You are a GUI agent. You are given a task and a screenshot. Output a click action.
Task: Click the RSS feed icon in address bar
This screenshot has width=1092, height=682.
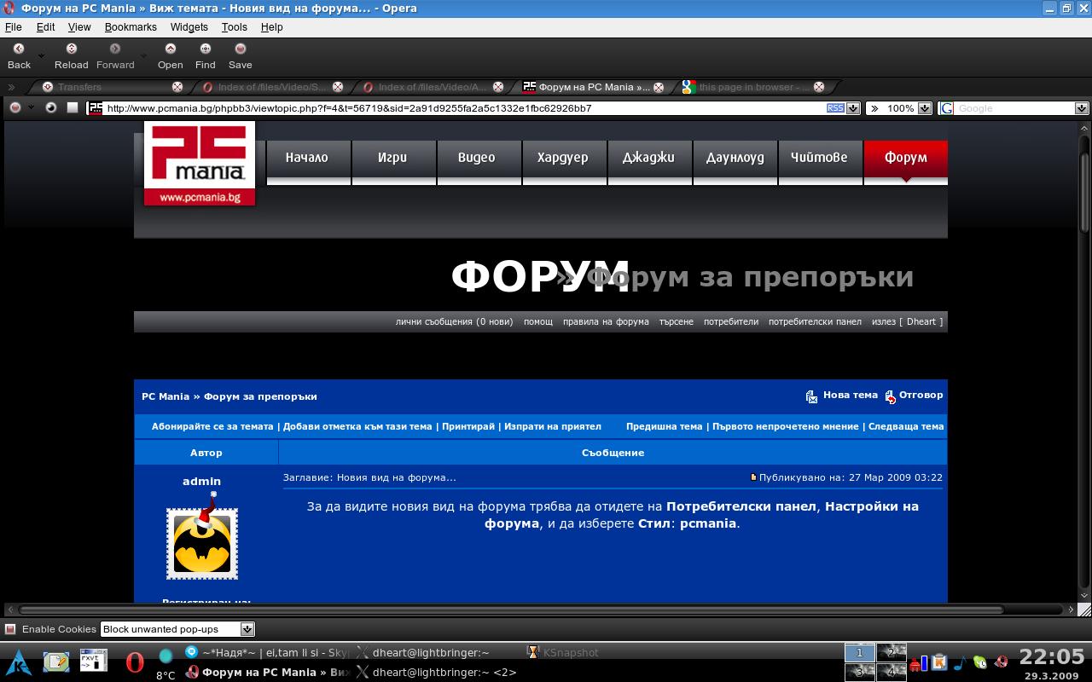835,108
